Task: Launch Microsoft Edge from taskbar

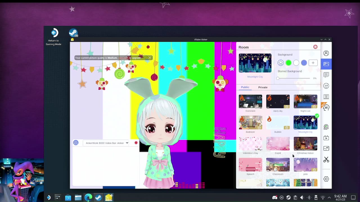Action: pos(88,198)
